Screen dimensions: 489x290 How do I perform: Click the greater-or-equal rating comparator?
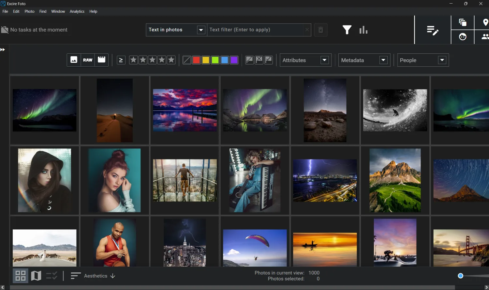[121, 60]
